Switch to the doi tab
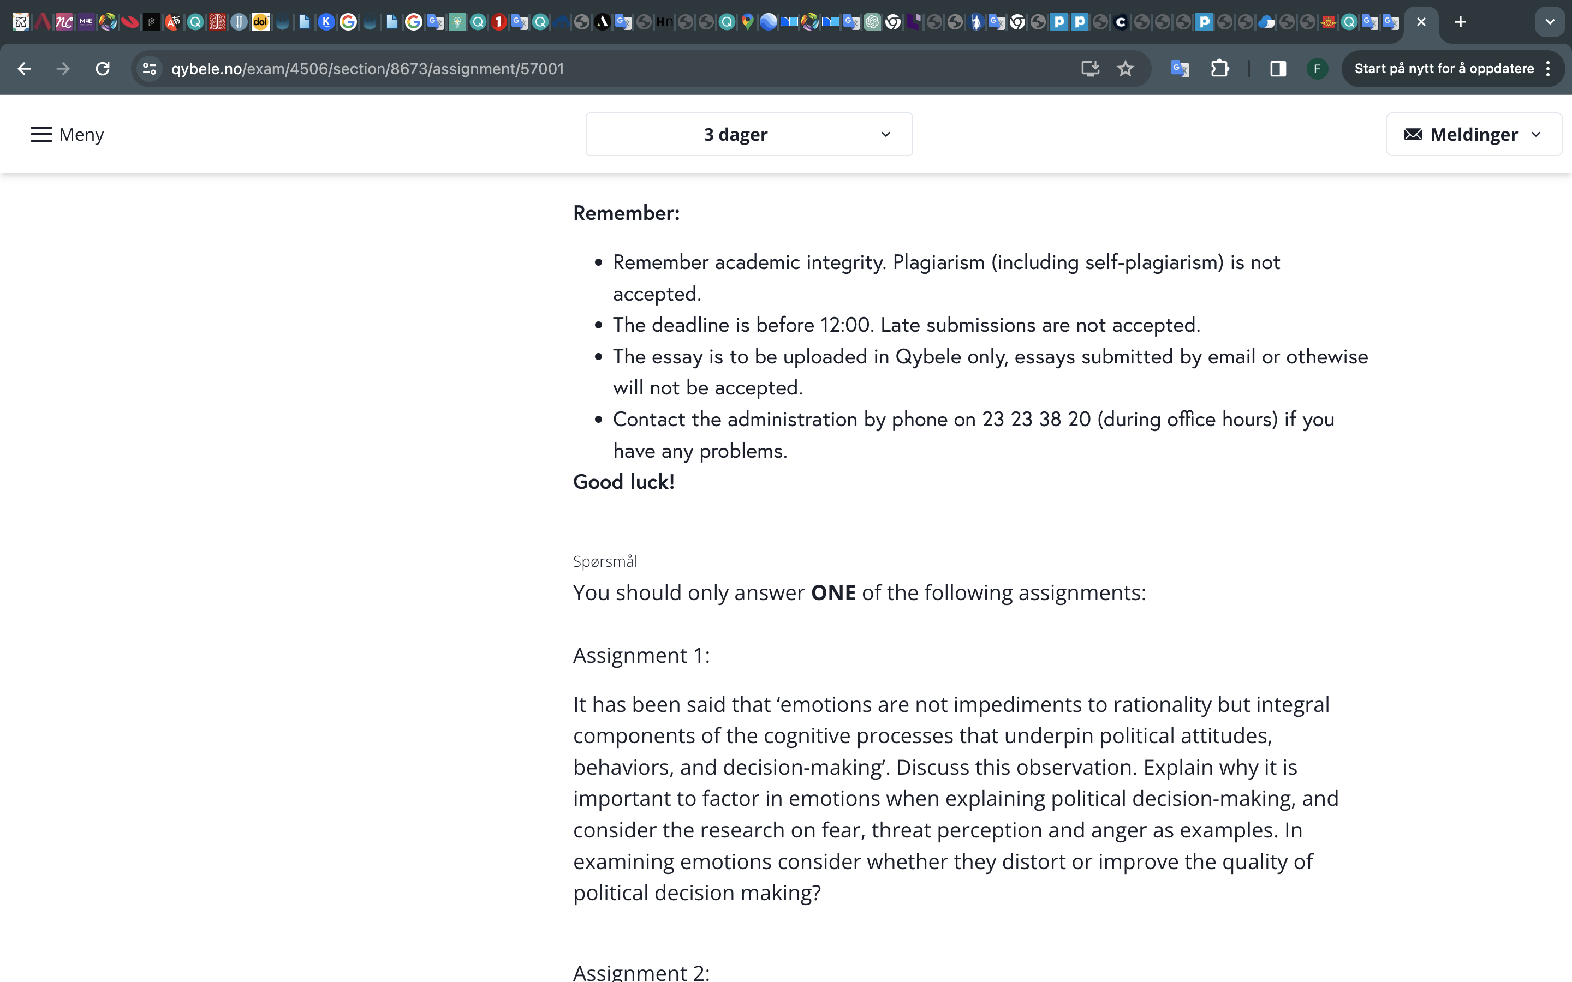Screen dimensions: 1572x982 click(260, 22)
